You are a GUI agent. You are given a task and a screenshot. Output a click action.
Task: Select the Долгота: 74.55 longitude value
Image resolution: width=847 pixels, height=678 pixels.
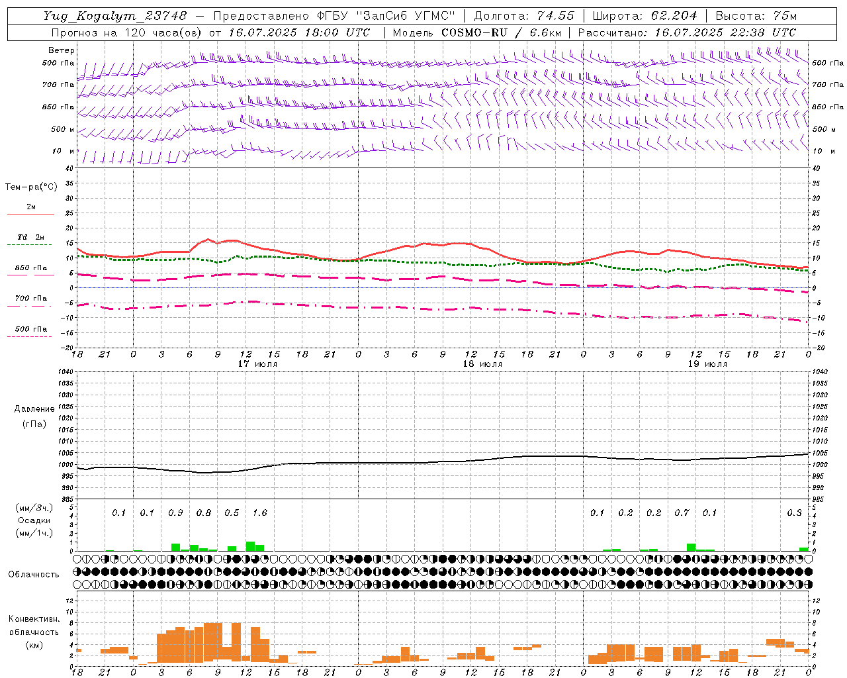525,16
